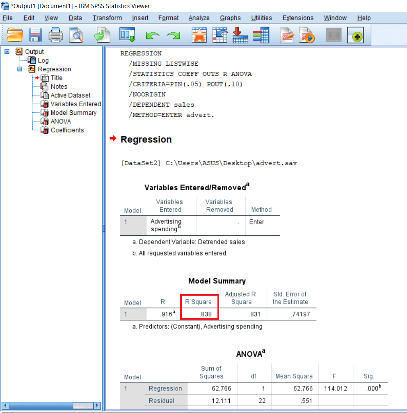This screenshot has width=407, height=413.
Task: Open the Analyze menu
Action: pos(199,18)
